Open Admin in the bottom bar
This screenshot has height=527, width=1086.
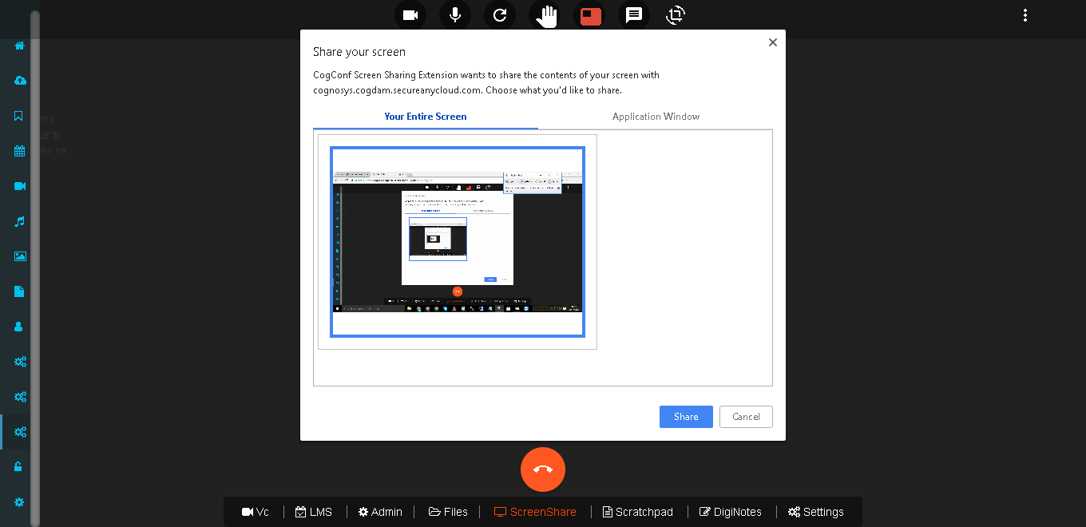coord(380,512)
